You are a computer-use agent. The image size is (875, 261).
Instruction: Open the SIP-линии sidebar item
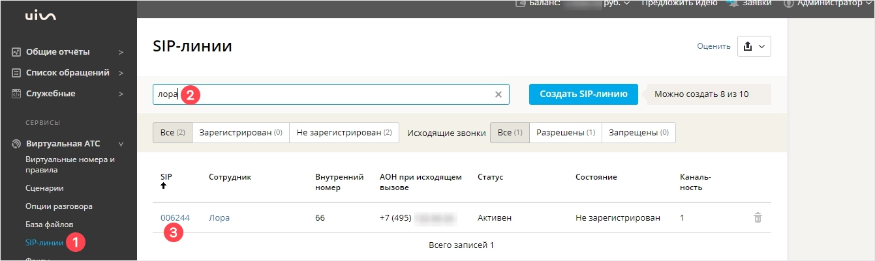(44, 243)
